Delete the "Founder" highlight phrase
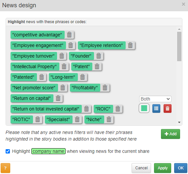This screenshot has height=174, width=188. [x=99, y=56]
